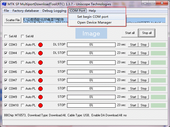The image size is (170, 127).
Task: Uncheck the COM4 port checkbox
Action: (6, 53)
